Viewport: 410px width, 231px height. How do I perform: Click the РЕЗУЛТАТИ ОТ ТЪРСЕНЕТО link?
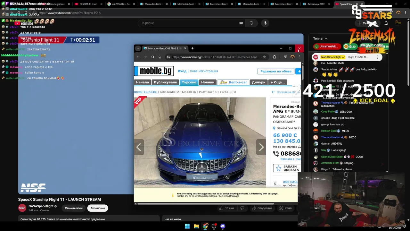coord(217,92)
